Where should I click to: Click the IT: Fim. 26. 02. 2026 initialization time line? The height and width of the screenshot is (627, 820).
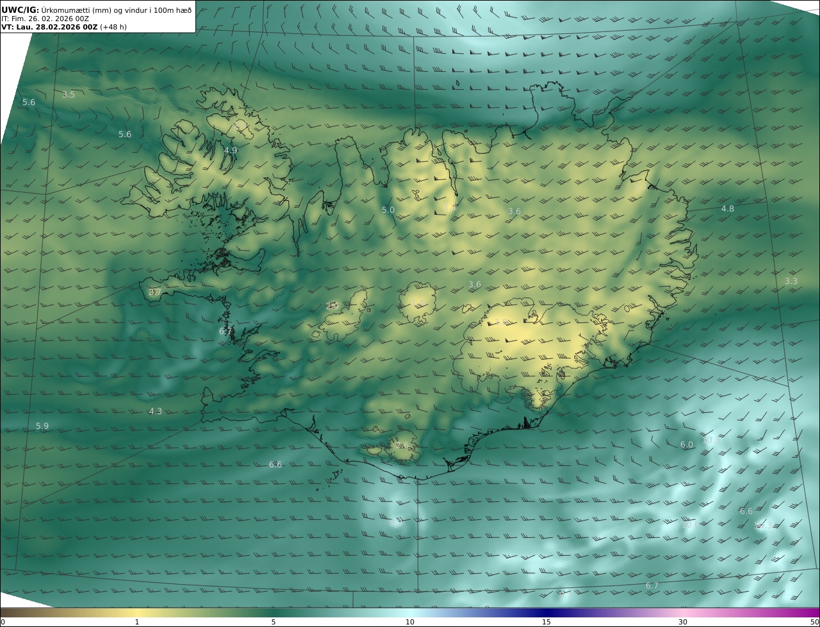click(45, 19)
